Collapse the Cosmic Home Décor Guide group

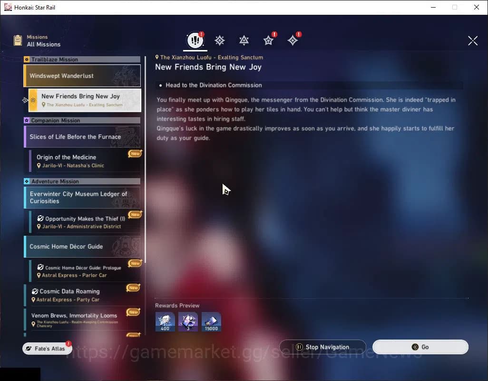click(82, 246)
